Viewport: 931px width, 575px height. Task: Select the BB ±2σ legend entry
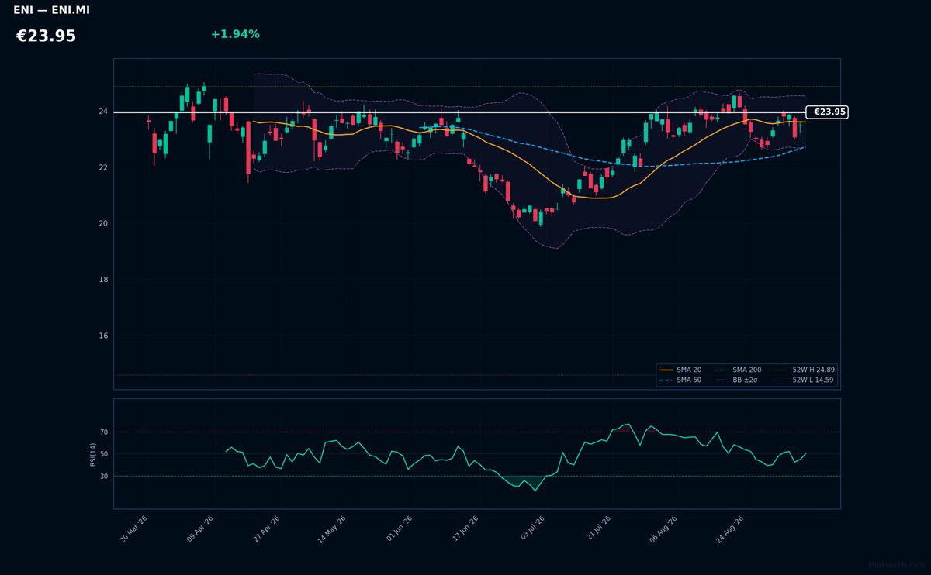738,380
